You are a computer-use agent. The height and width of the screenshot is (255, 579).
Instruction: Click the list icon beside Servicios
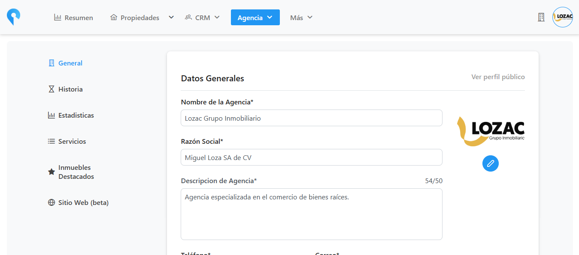click(x=52, y=142)
